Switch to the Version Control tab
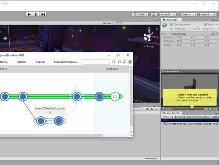The image size is (219, 165). pyautogui.click(x=171, y=113)
